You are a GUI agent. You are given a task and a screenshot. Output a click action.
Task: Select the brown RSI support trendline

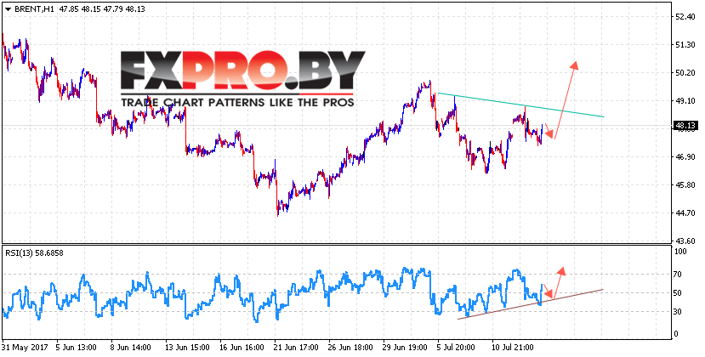(x=530, y=304)
